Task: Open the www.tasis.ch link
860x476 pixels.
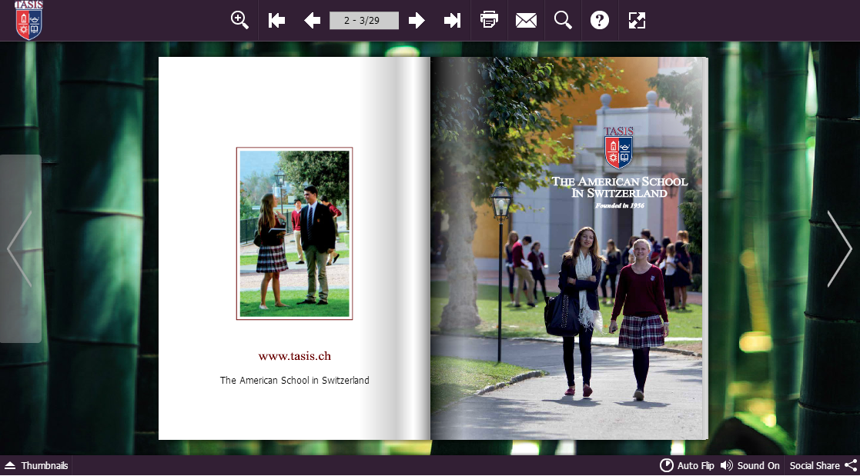Action: point(295,356)
